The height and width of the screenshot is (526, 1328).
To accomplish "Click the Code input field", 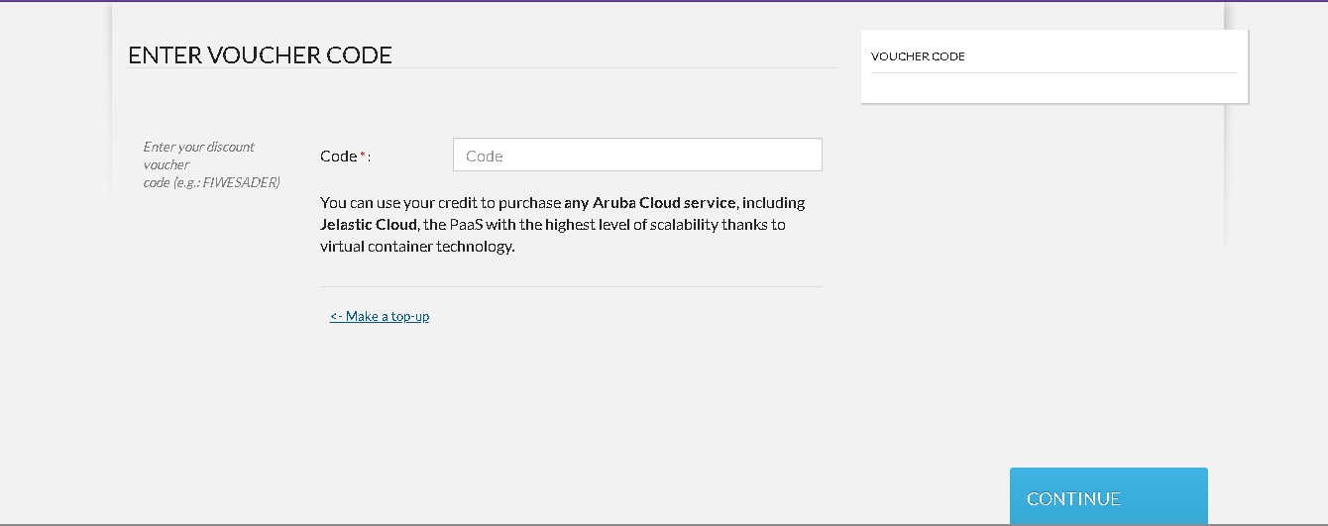I will 637,155.
